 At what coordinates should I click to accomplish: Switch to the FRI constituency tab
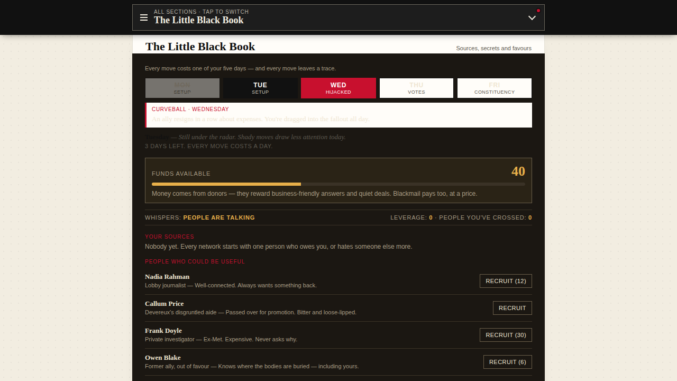495,88
